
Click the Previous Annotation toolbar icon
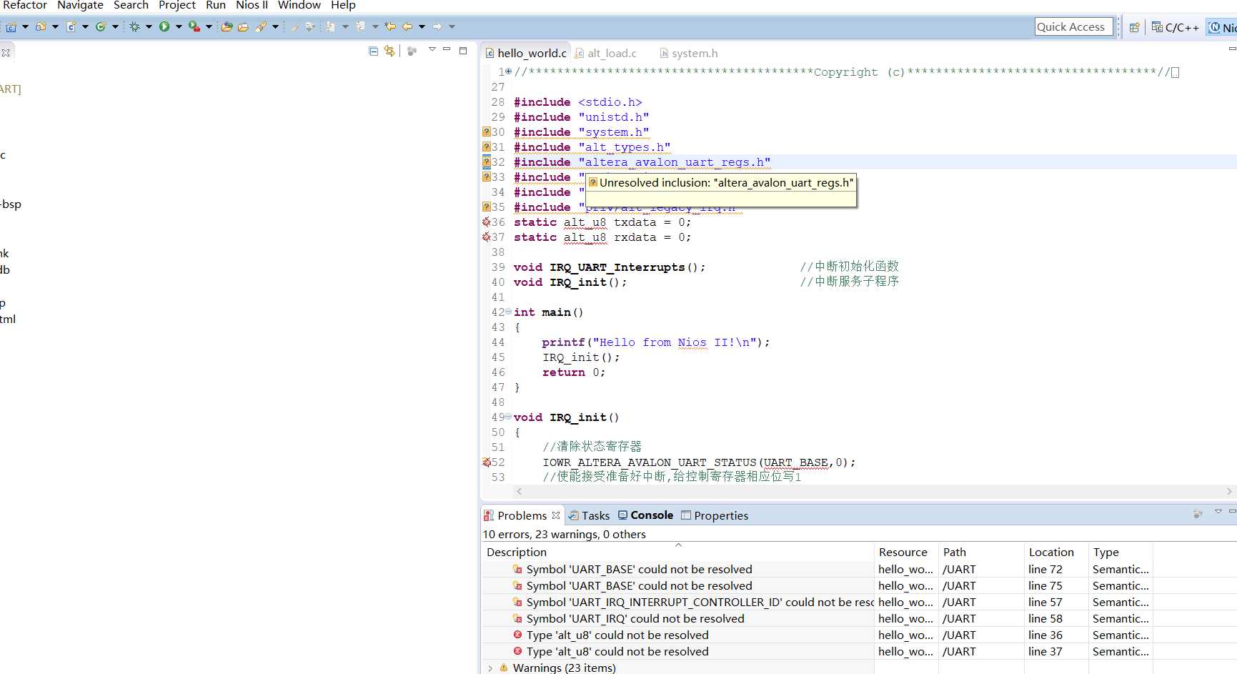coord(360,27)
